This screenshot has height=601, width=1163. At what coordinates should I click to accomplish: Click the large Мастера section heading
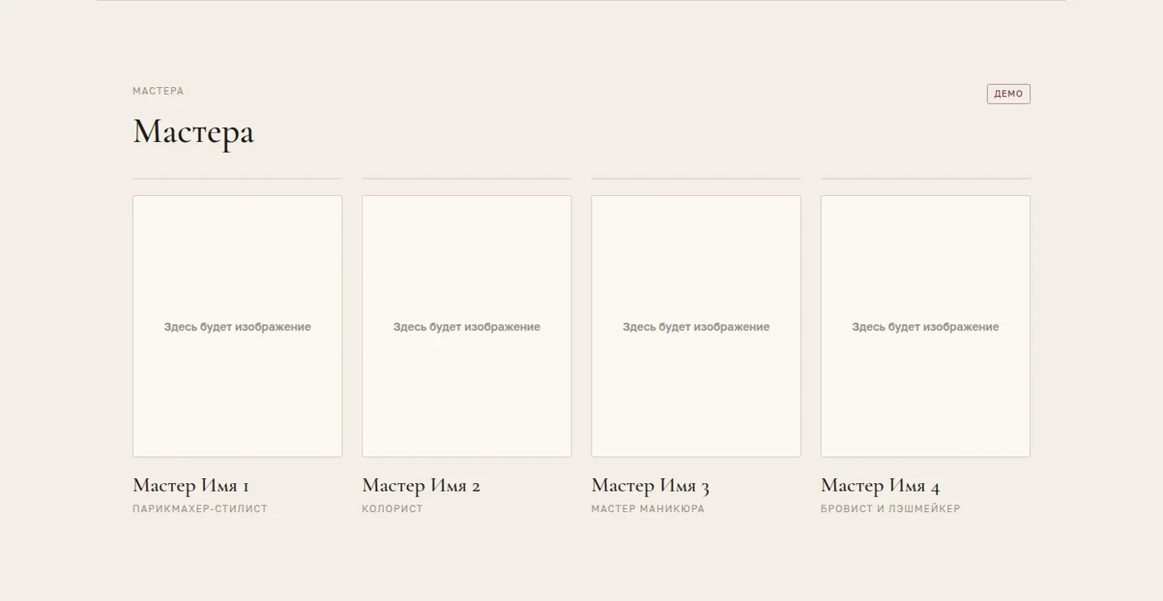click(194, 132)
